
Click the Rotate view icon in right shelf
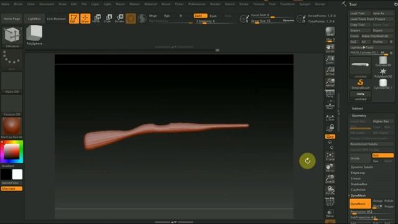pyautogui.click(x=330, y=190)
